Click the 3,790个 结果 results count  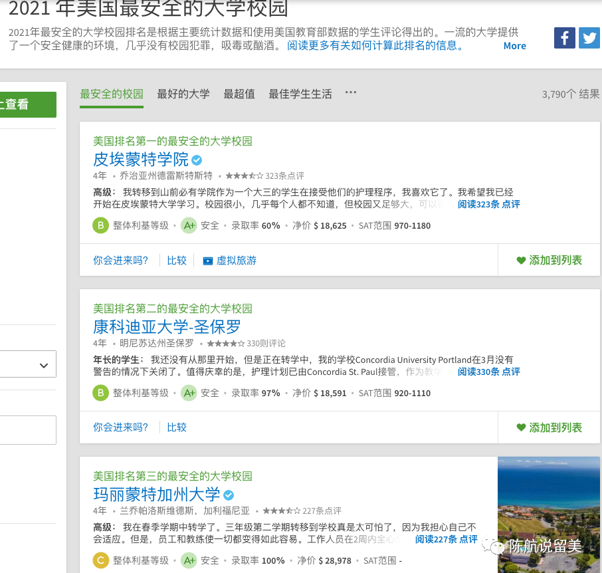(571, 94)
